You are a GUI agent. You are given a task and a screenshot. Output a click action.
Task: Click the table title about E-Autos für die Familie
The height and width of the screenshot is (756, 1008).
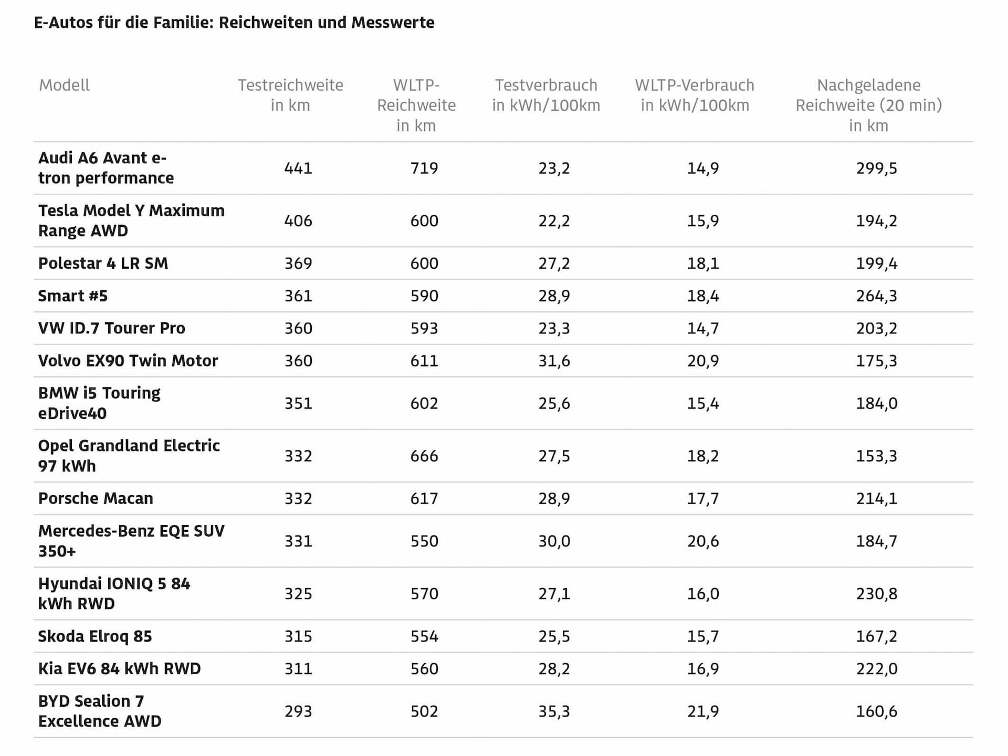pyautogui.click(x=234, y=23)
